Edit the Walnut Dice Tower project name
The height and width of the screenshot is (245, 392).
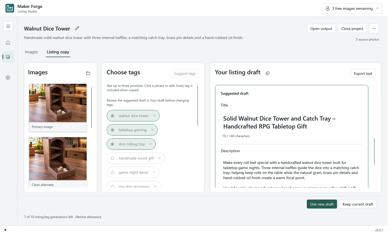point(77,28)
